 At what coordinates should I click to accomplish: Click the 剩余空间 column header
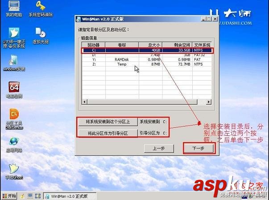(x=177, y=45)
